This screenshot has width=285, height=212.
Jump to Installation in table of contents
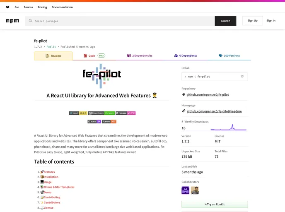pyautogui.click(x=51, y=177)
